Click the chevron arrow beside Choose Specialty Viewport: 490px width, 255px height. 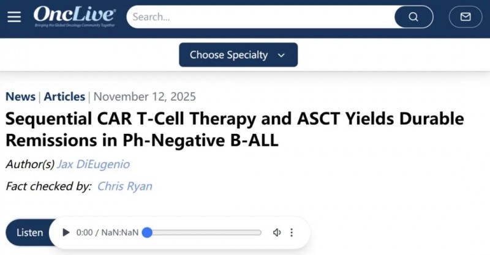(x=281, y=55)
